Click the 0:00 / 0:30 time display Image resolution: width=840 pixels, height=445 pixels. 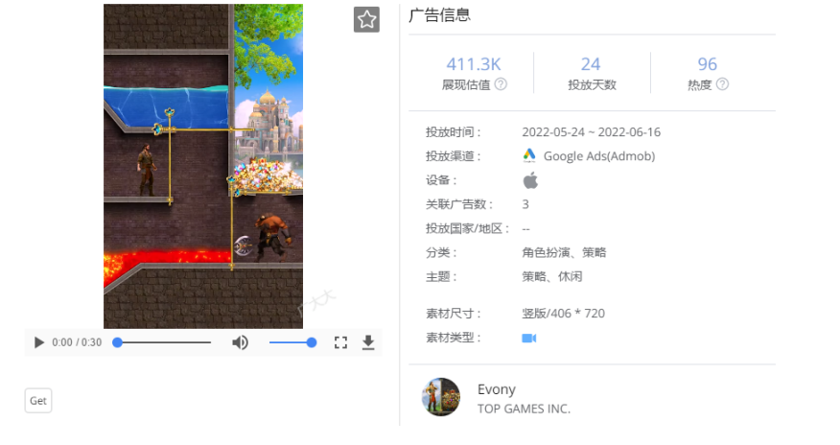click(x=77, y=342)
